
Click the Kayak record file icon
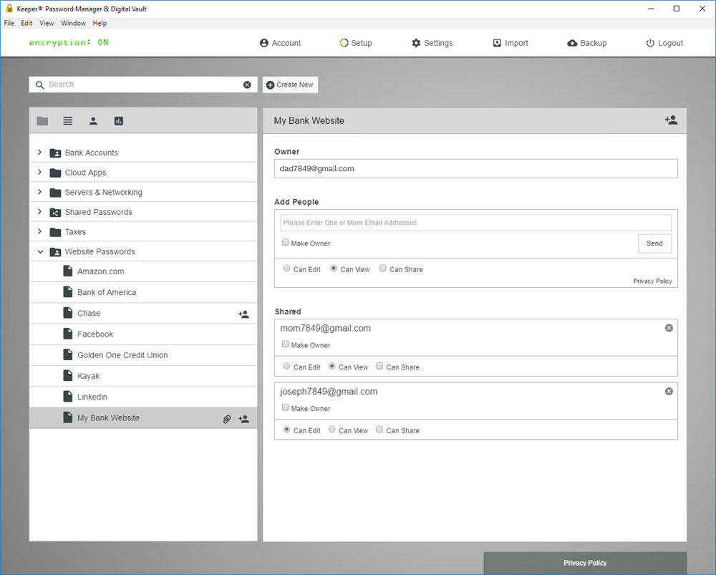pos(67,375)
